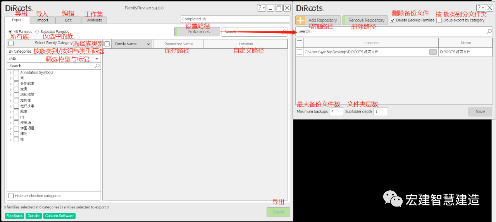This screenshot has height=222, width=496.
Task: Click the Preferences button
Action: 198,32
